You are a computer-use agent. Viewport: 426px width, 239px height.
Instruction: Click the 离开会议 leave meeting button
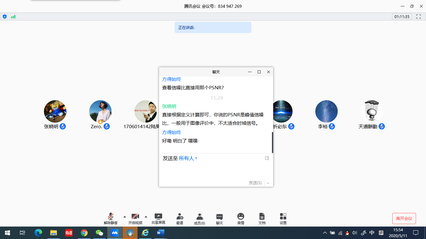click(404, 218)
